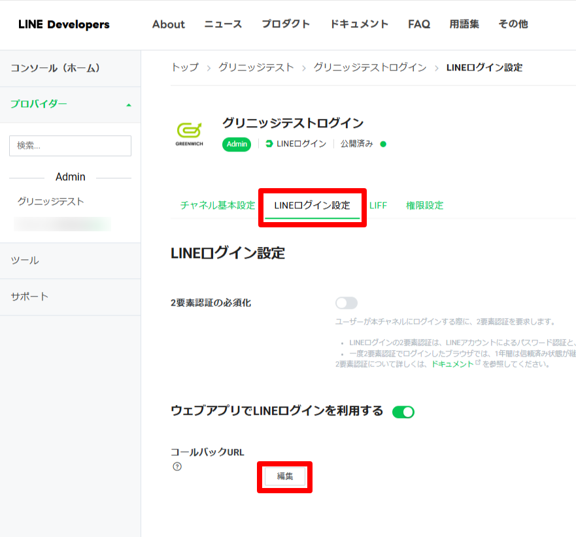
Task: Click the 編集 button for callback URL
Action: [x=284, y=476]
